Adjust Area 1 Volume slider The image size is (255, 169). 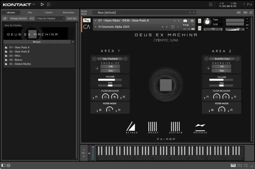110,80
